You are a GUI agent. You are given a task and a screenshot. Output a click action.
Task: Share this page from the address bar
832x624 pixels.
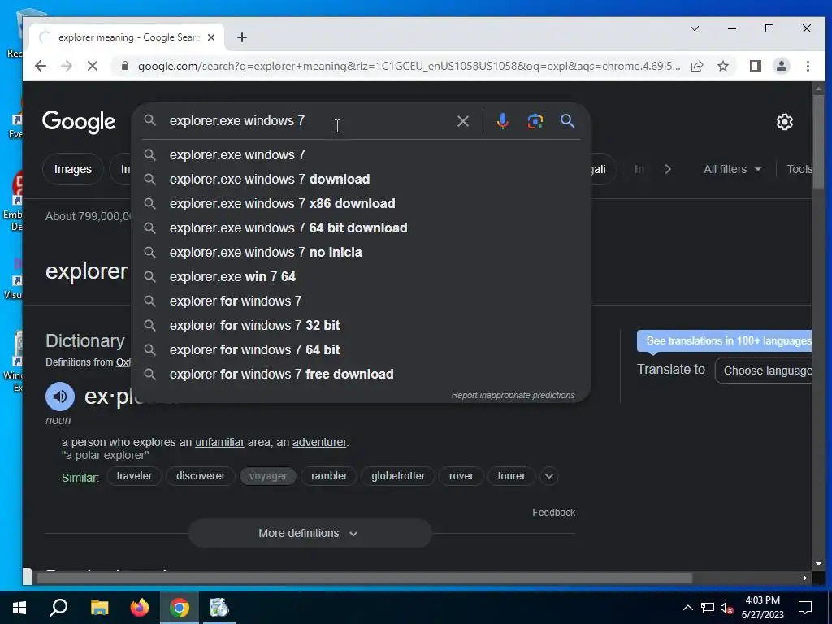pos(697,66)
